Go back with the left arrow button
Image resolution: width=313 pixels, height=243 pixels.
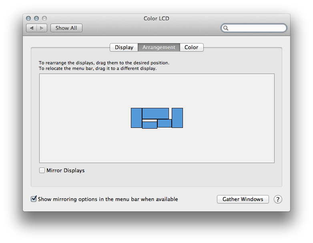(x=32, y=28)
